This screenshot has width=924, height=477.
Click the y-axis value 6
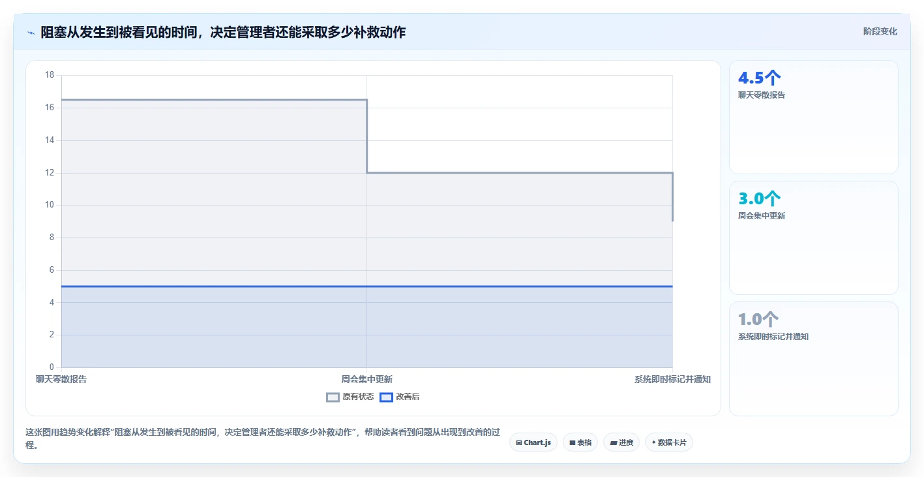tap(52, 270)
